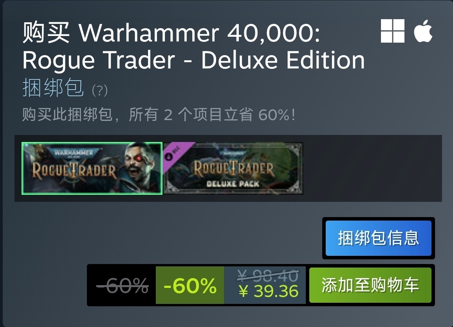
Task: Click the DELUXE PACK text on DLC art
Action: point(233,184)
